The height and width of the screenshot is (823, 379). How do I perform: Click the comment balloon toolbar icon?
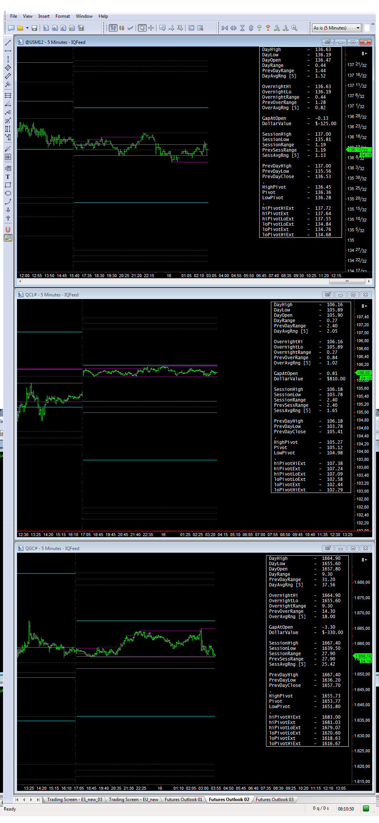pyautogui.click(x=162, y=28)
